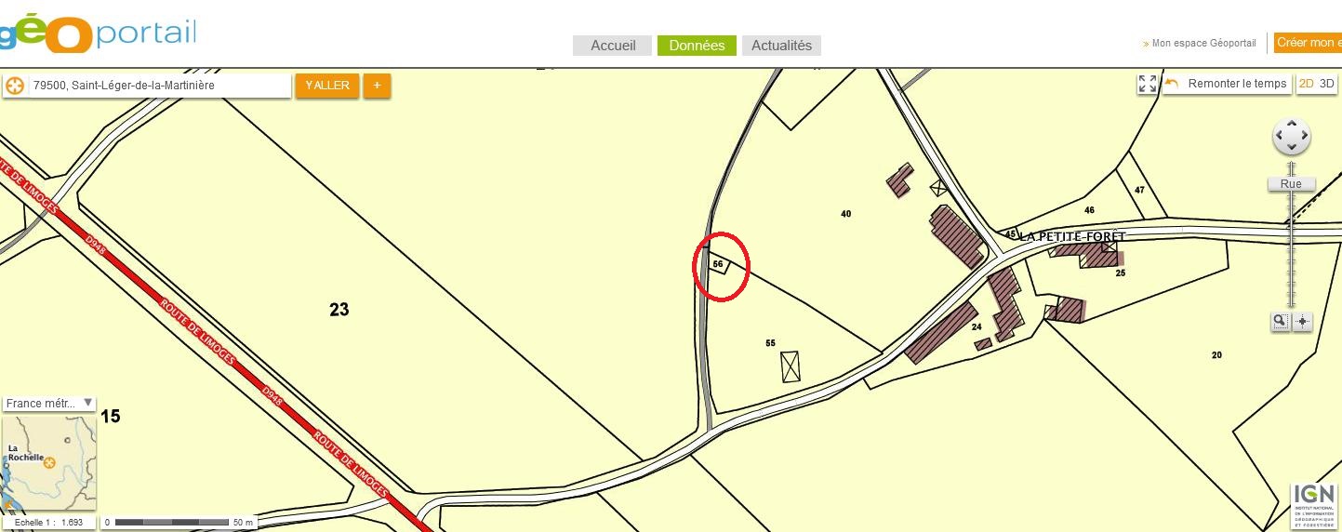The width and height of the screenshot is (1342, 532).
Task: Open the Données tab
Action: [697, 45]
